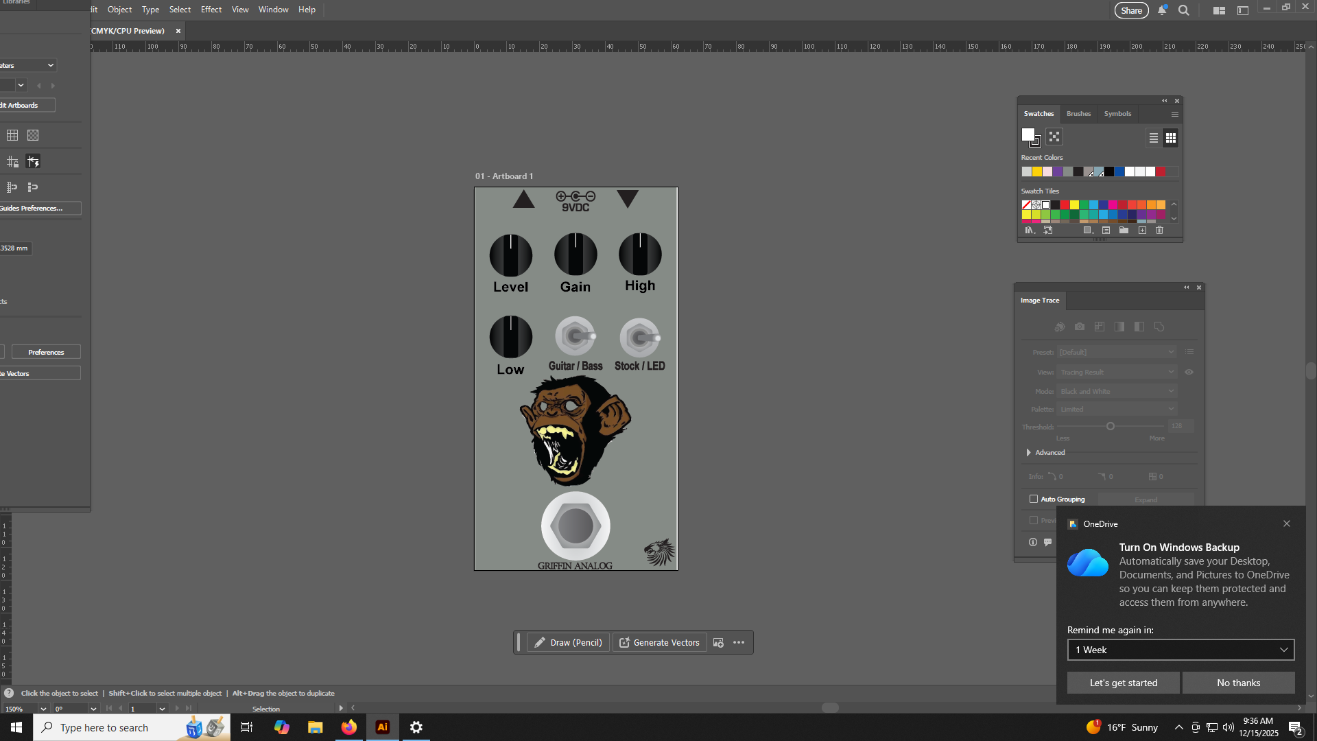This screenshot has width=1317, height=741.
Task: Open the Swatches panel hamburger menu
Action: (1175, 114)
